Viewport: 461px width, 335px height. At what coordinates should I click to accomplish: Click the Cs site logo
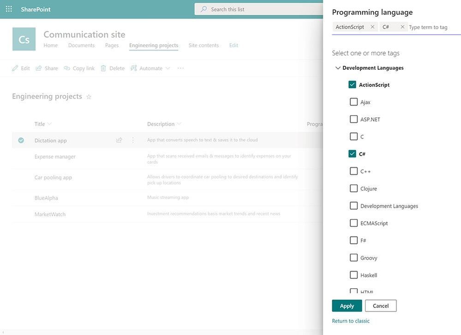point(24,39)
